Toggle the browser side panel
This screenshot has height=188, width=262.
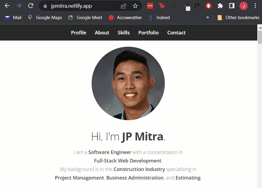(x=232, y=6)
